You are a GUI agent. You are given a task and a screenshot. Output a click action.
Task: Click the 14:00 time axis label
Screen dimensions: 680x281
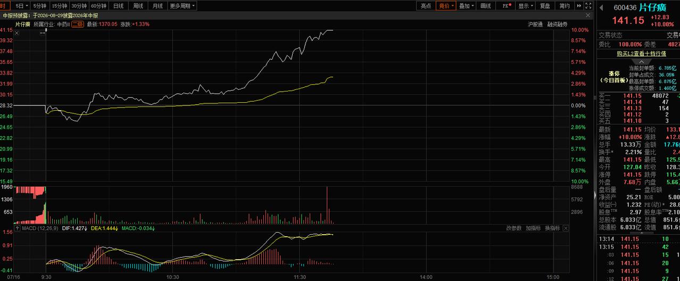pyautogui.click(x=426, y=277)
